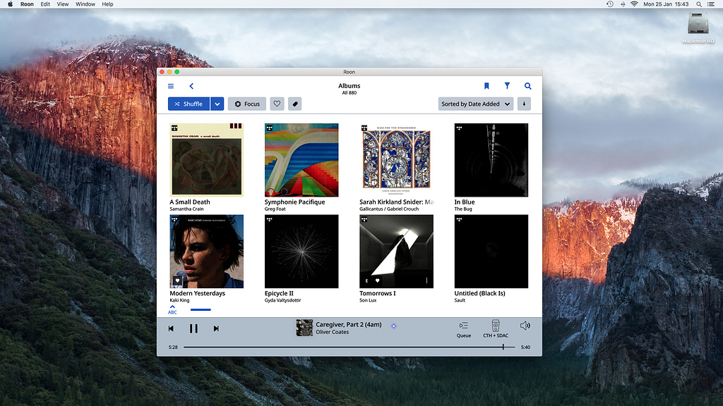Click the Focus button

tap(246, 104)
